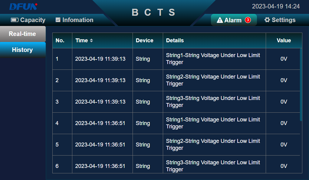Image resolution: width=309 pixels, height=180 pixels.
Task: Select the History tab
Action: click(23, 50)
